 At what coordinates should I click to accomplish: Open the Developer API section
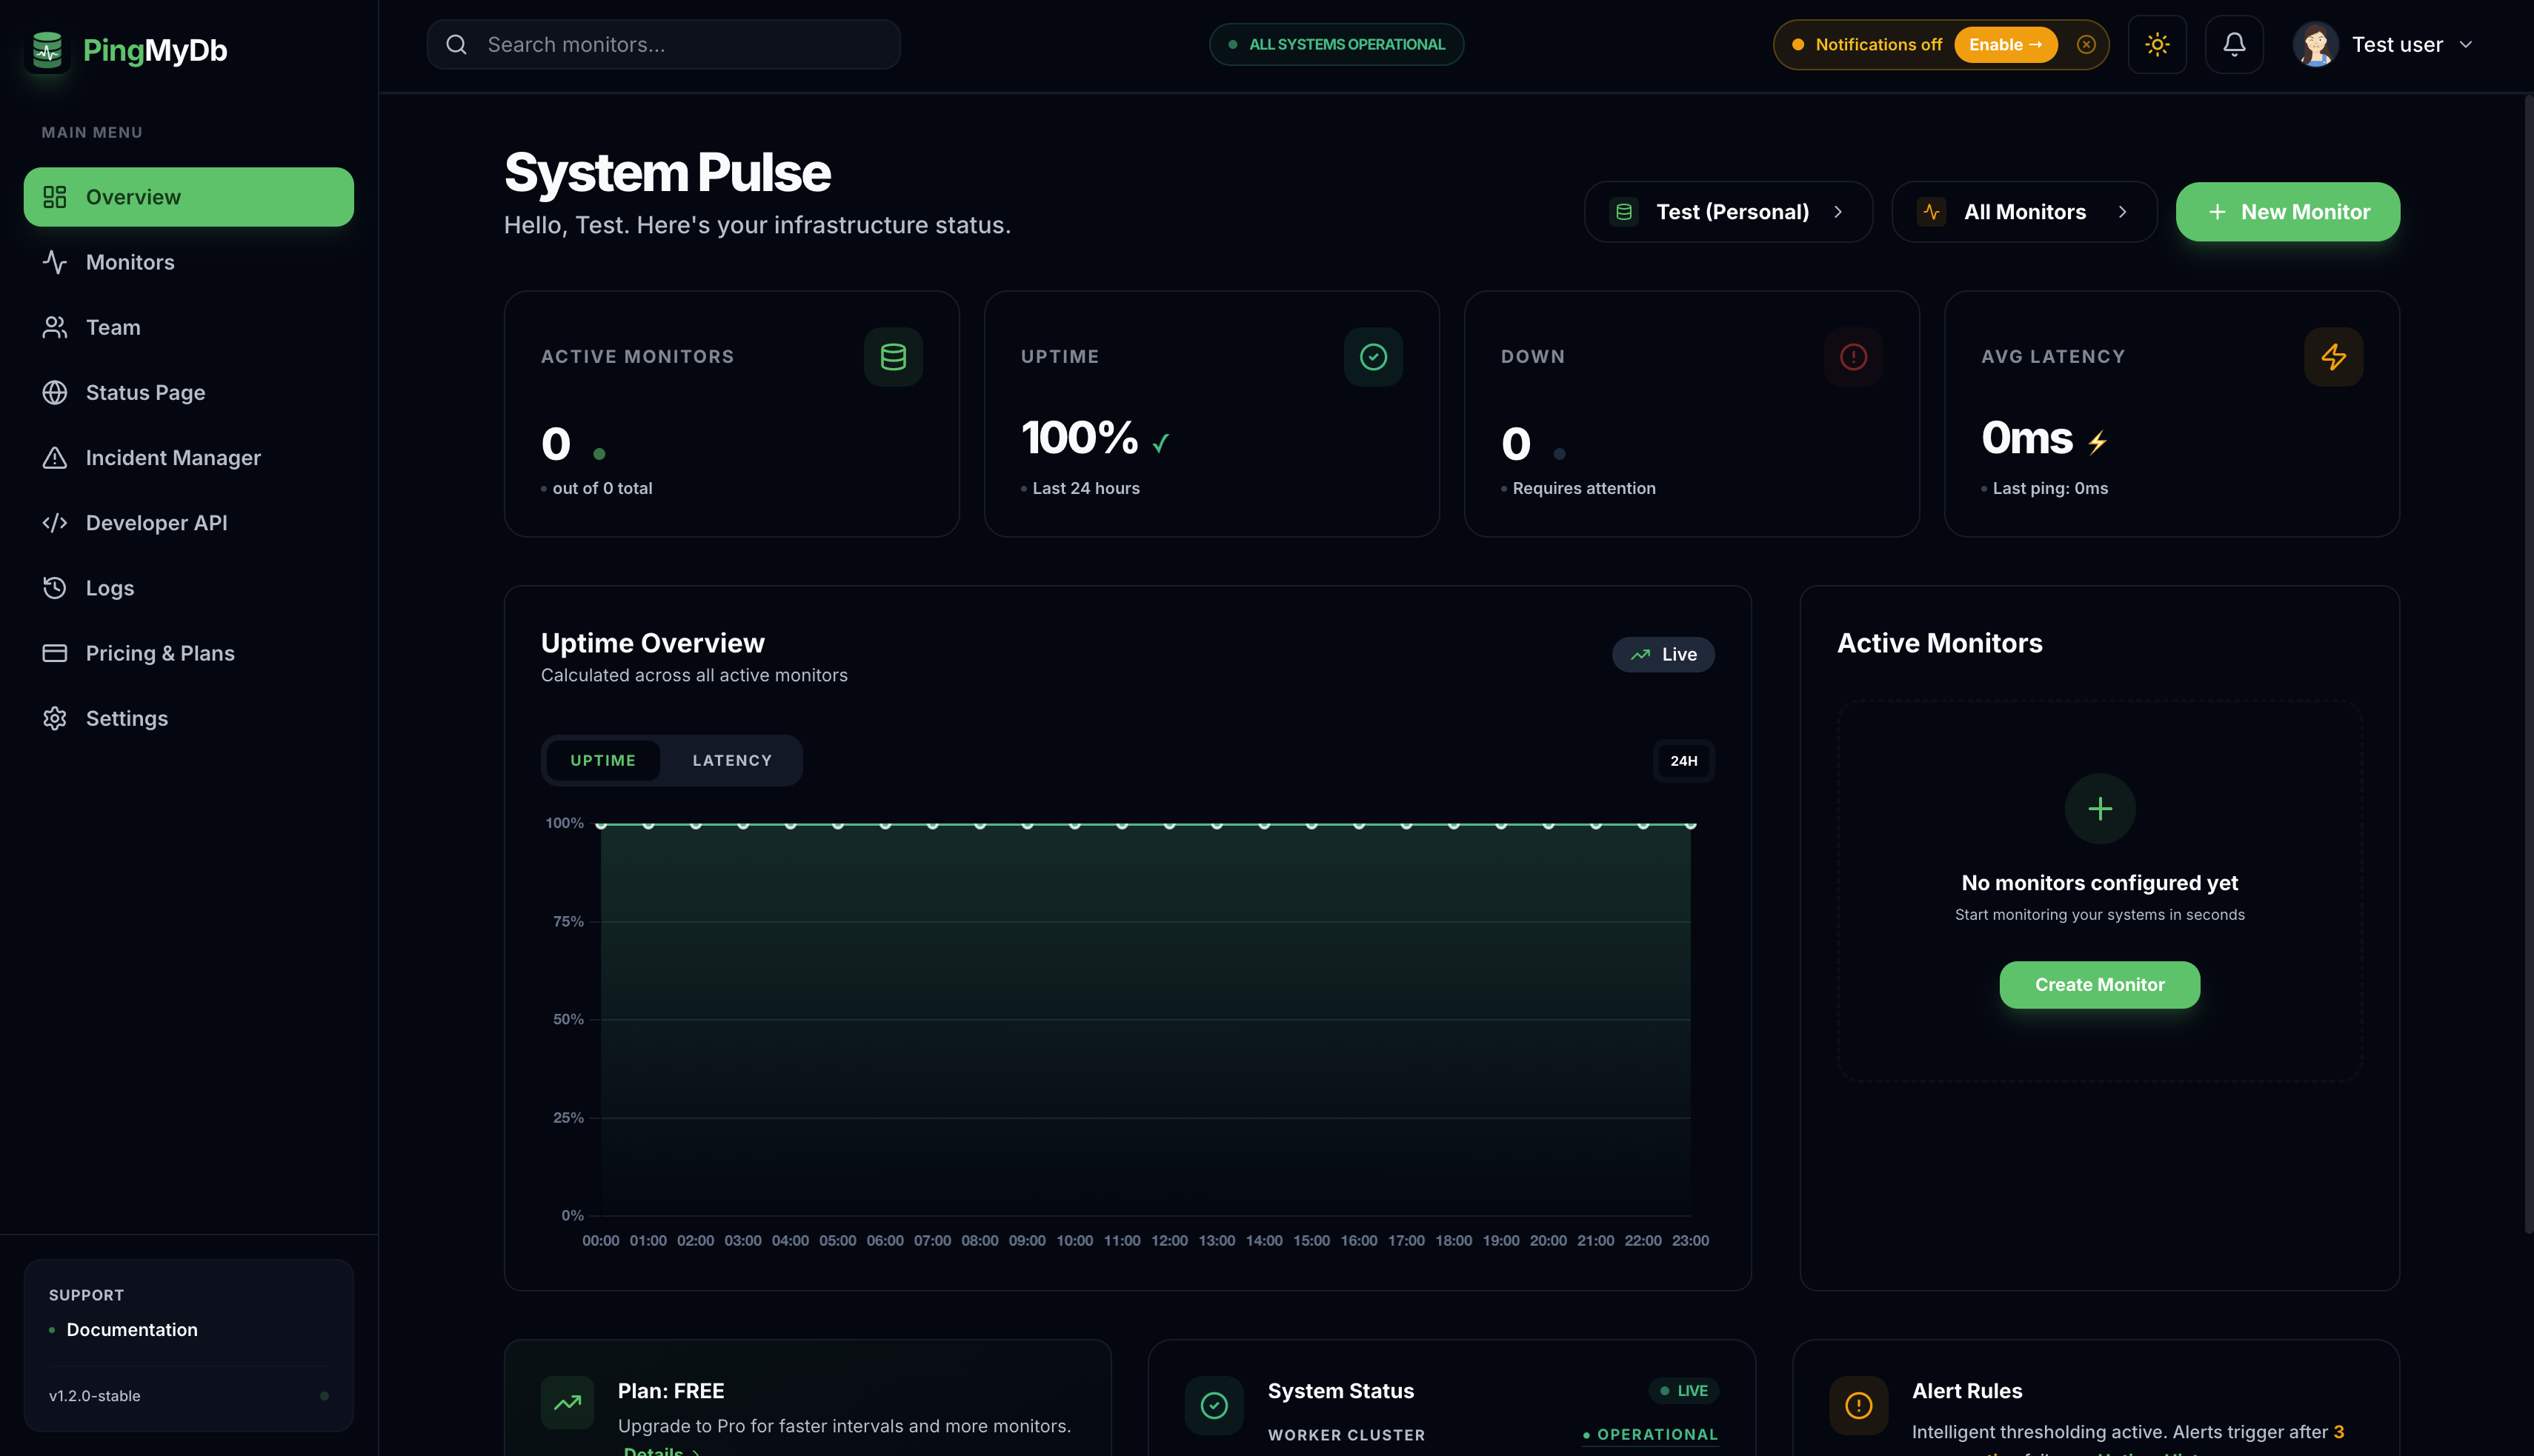pyautogui.click(x=156, y=522)
